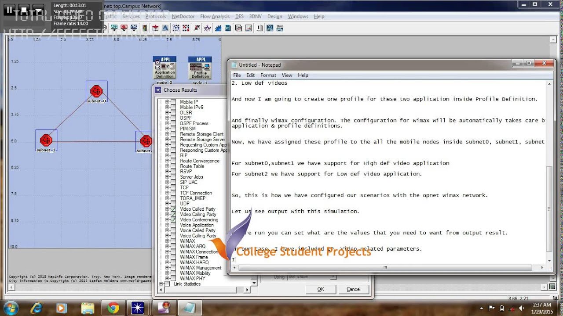The height and width of the screenshot is (316, 563).
Task: Click Cancel in Choose Results dialog
Action: pyautogui.click(x=354, y=289)
